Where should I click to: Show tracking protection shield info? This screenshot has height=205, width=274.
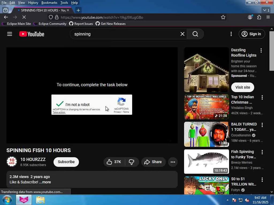click(51, 17)
